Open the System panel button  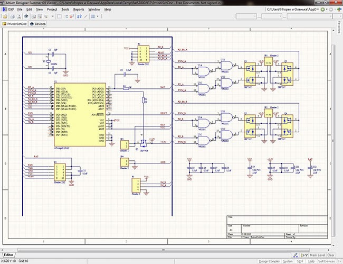coord(288,261)
